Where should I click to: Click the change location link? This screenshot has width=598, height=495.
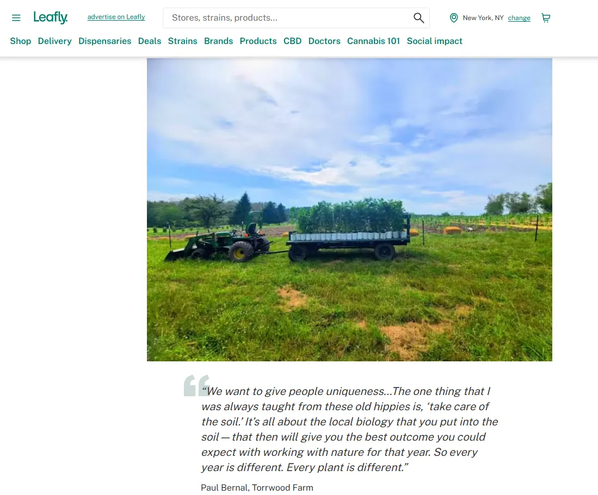[519, 18]
